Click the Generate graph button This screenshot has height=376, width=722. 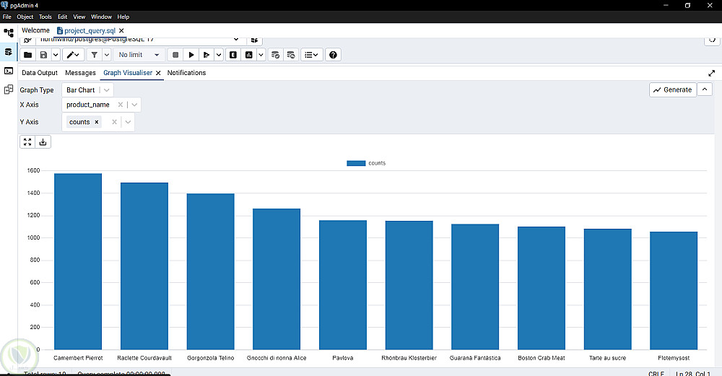[x=673, y=89]
